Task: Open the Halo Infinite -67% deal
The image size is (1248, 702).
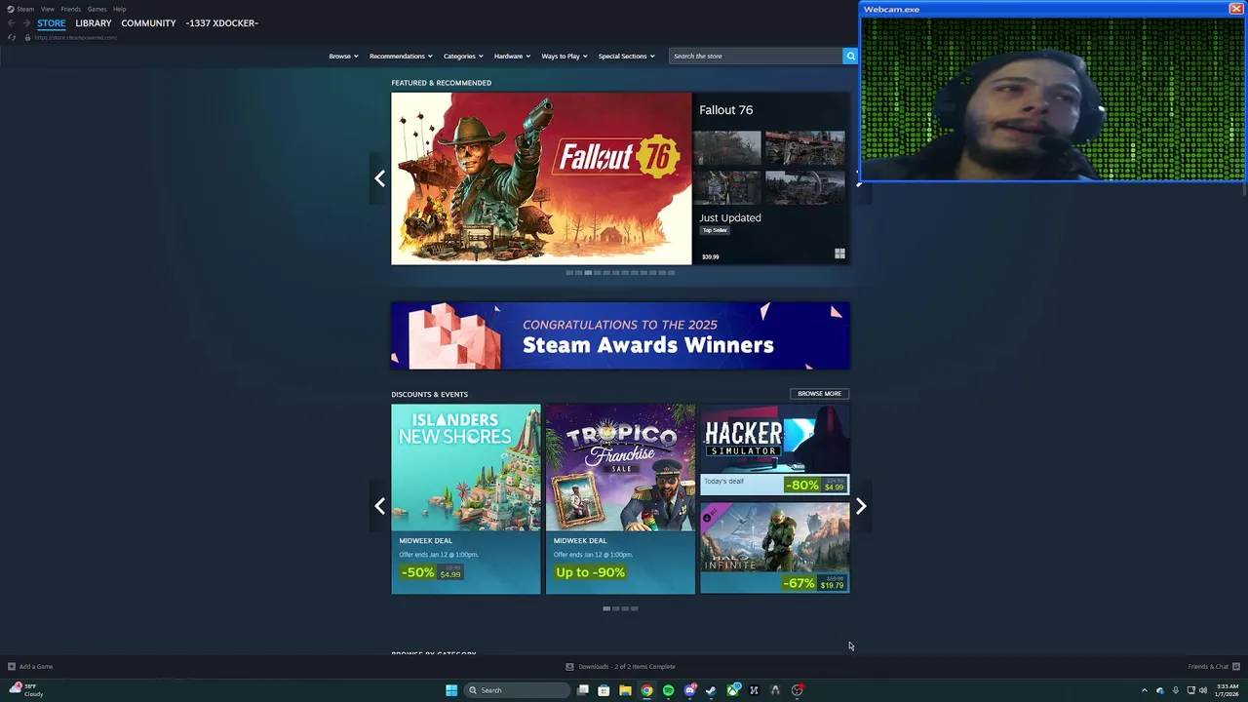Action: pyautogui.click(x=774, y=548)
